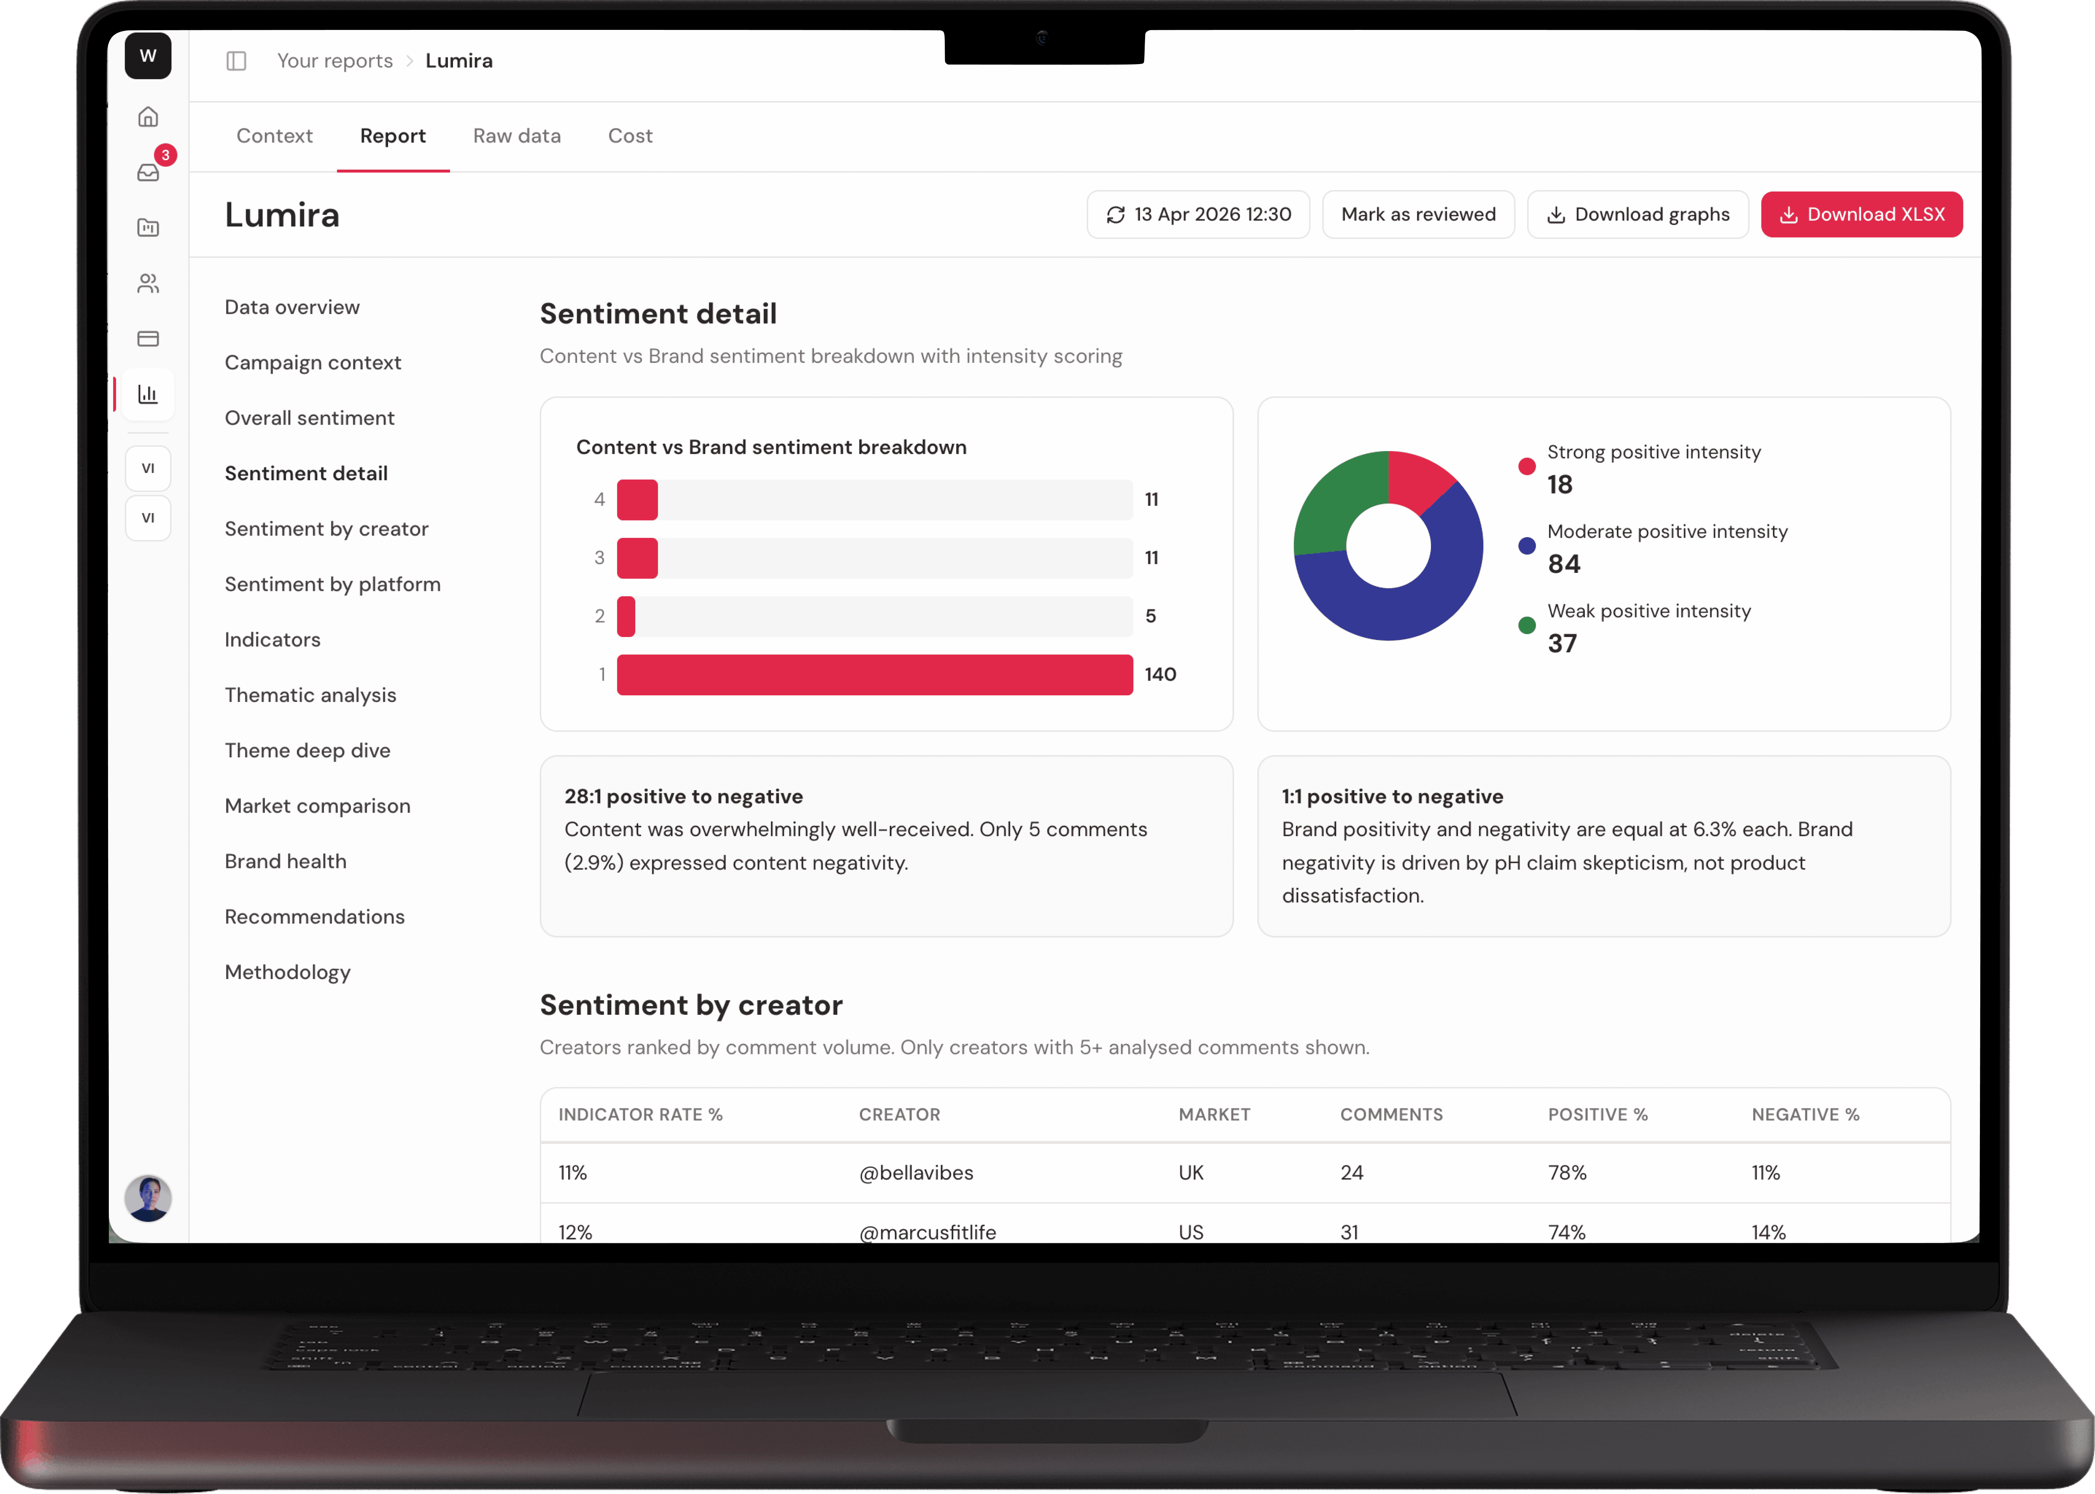
Task: Go to Market comparison section
Action: [x=317, y=806]
